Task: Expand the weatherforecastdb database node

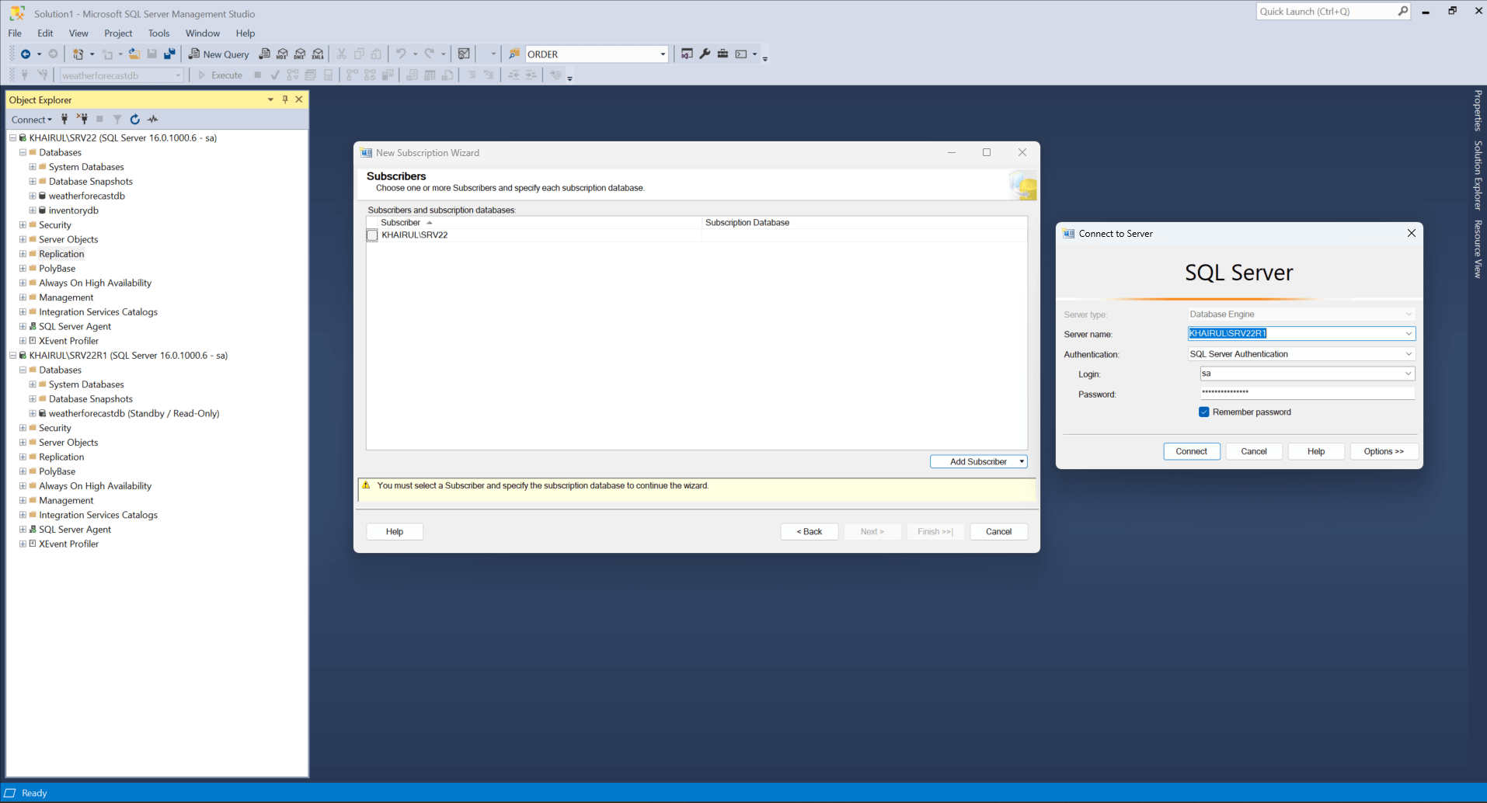Action: point(33,196)
